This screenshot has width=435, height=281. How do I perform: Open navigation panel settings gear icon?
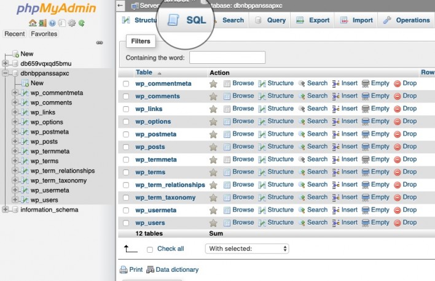(71, 23)
